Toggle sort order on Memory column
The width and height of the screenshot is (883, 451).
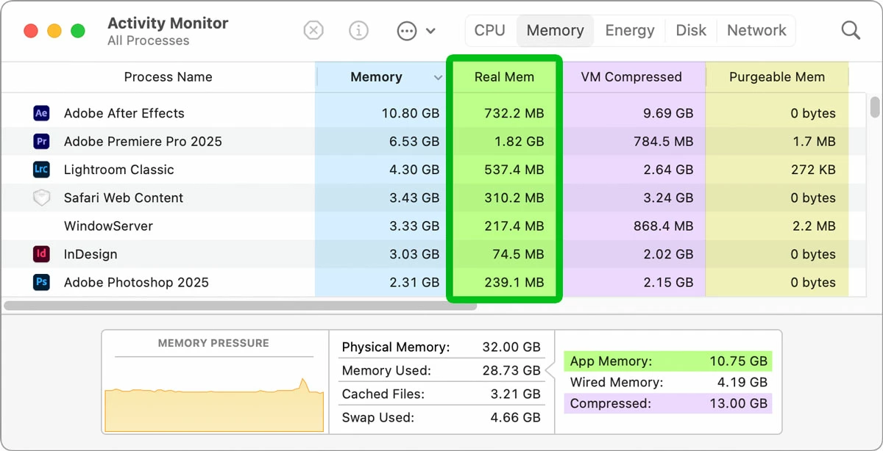click(x=381, y=77)
